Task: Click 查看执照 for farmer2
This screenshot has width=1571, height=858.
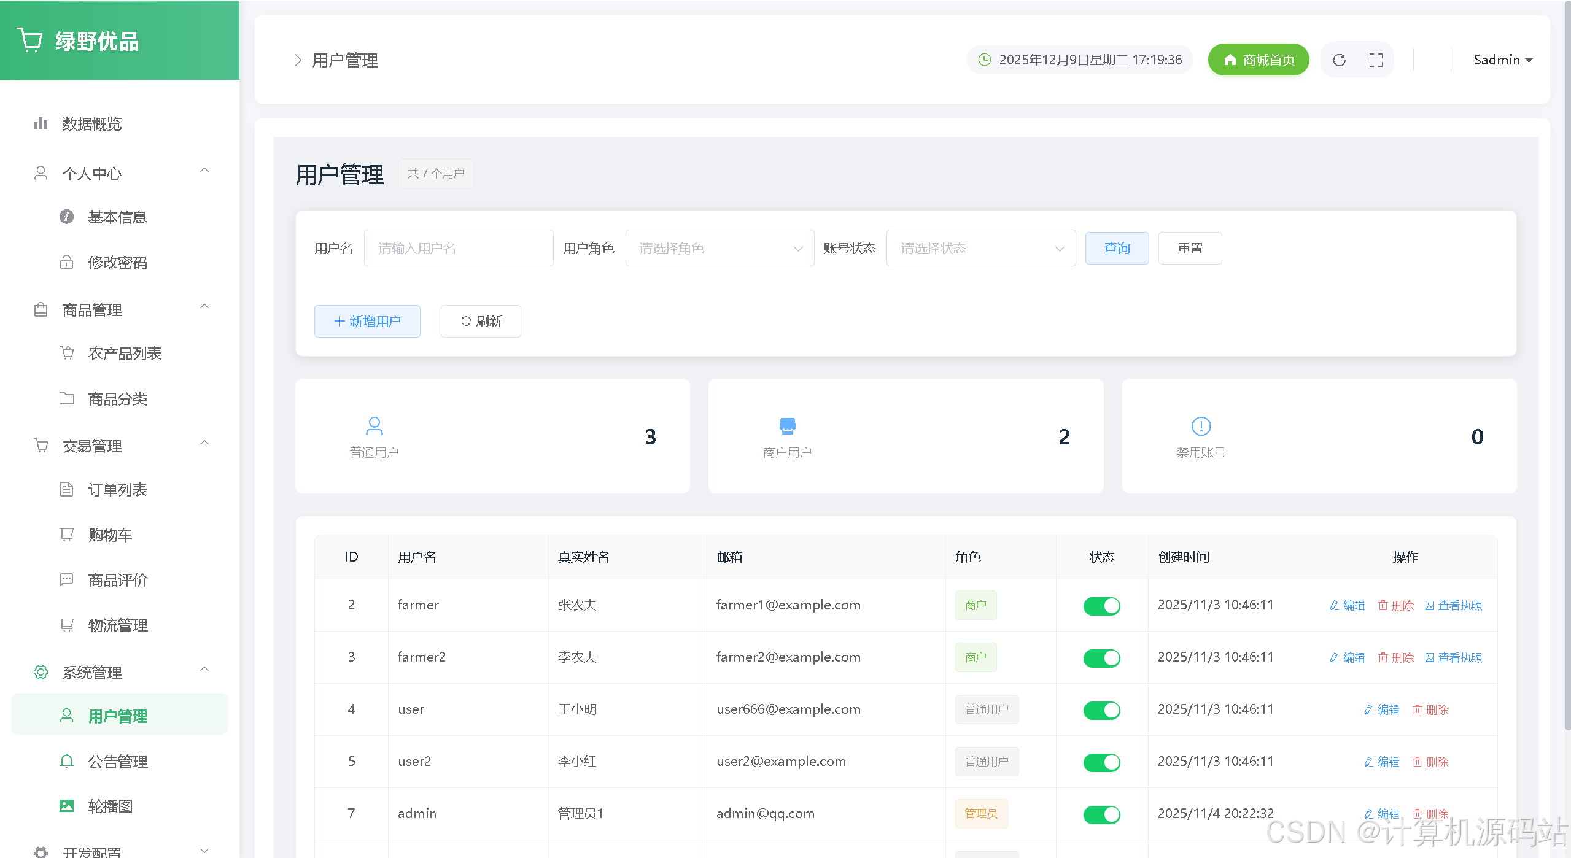Action: pyautogui.click(x=1453, y=658)
